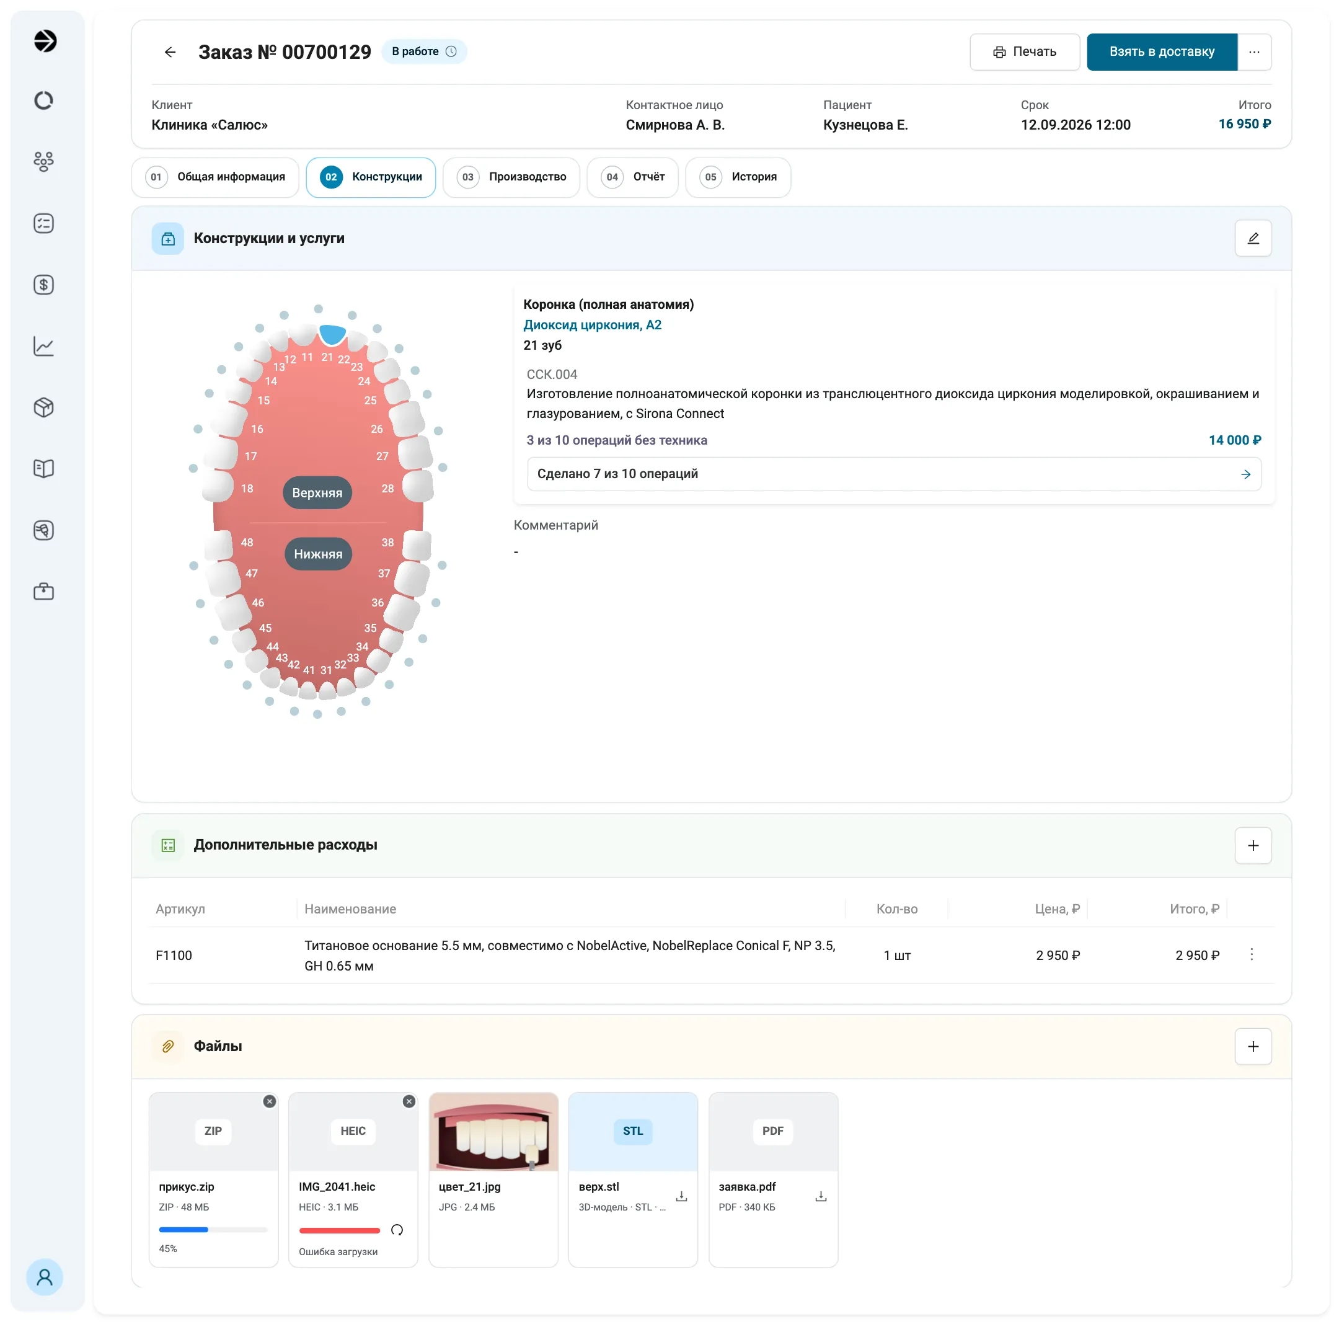
Task: Download the заявка.pdf file
Action: point(821,1196)
